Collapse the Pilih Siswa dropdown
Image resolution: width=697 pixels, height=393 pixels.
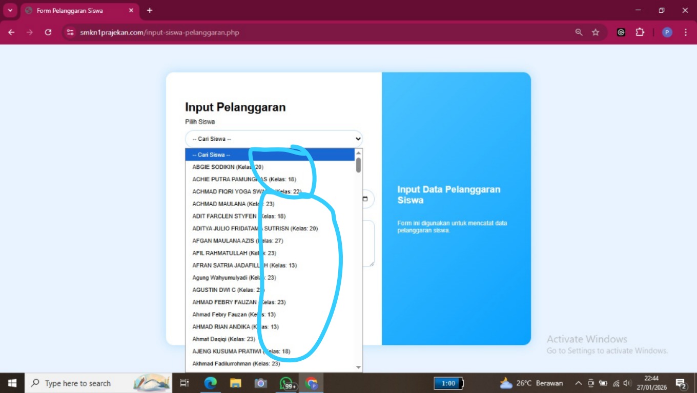pyautogui.click(x=274, y=139)
